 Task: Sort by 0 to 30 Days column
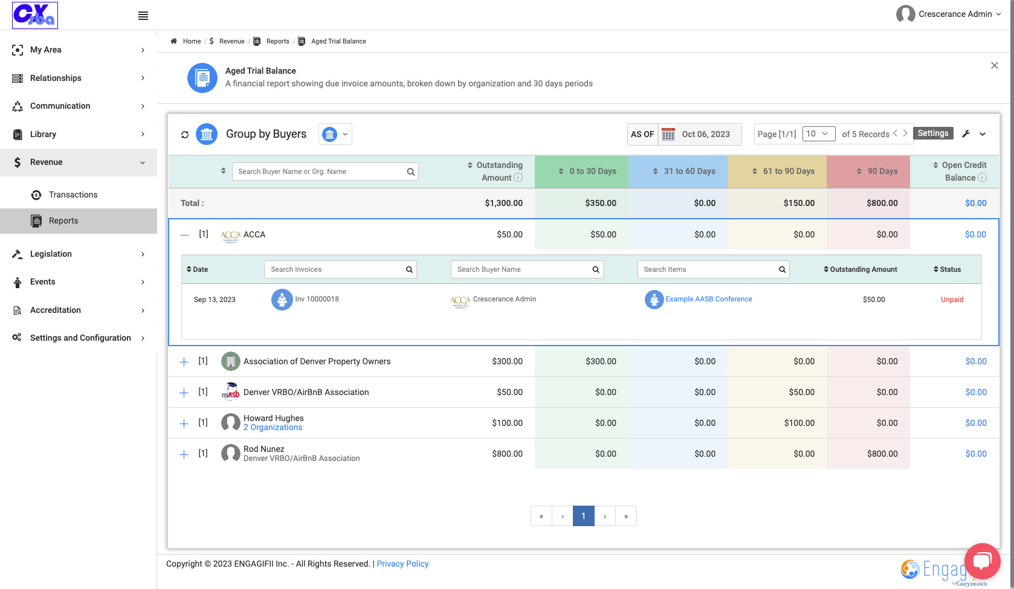(x=561, y=172)
